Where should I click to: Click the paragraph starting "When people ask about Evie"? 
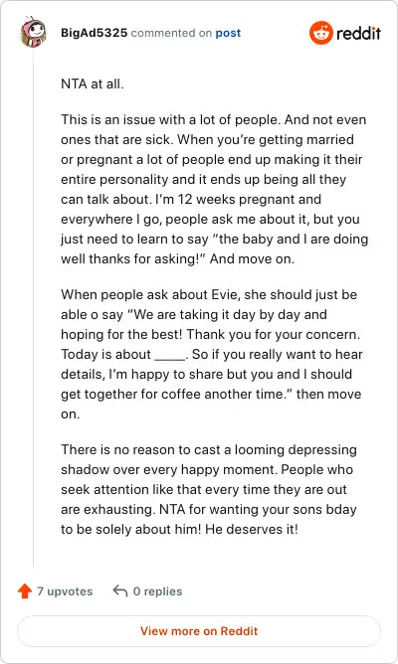tap(212, 354)
